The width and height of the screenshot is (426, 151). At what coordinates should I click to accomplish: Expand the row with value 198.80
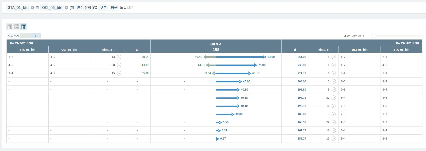pyautogui.click(x=334, y=90)
